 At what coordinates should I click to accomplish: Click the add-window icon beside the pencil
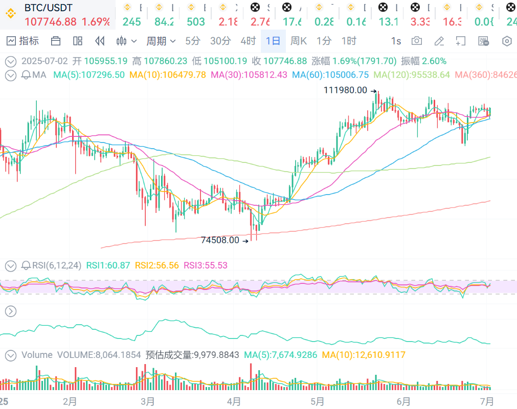461,41
